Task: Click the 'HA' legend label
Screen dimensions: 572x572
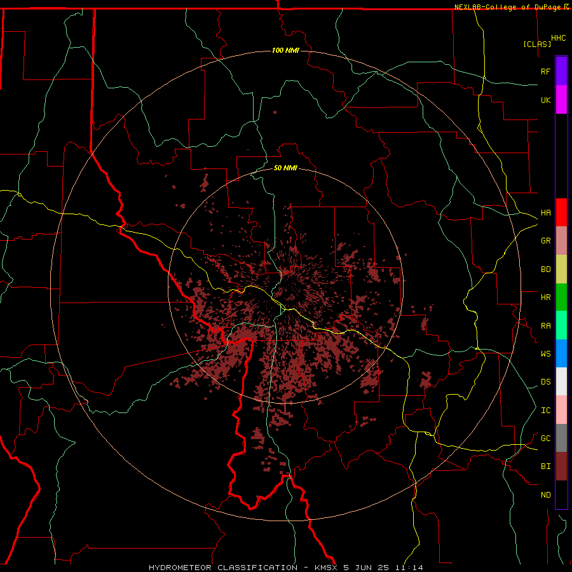Action: point(545,213)
